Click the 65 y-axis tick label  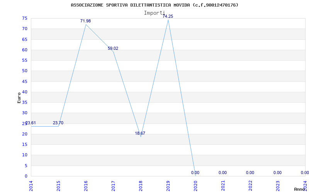click(25, 39)
